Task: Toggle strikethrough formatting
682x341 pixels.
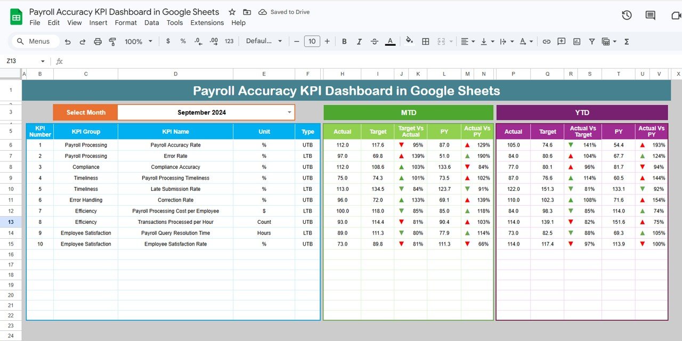Action: [x=374, y=41]
